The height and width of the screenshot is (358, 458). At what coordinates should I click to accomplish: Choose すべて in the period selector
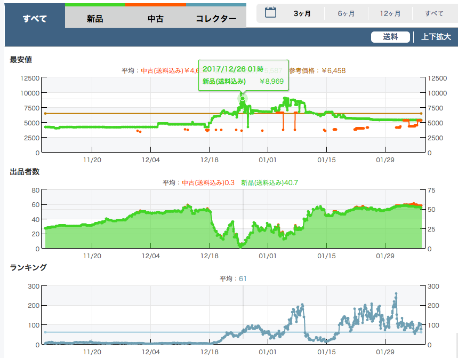[x=434, y=14]
